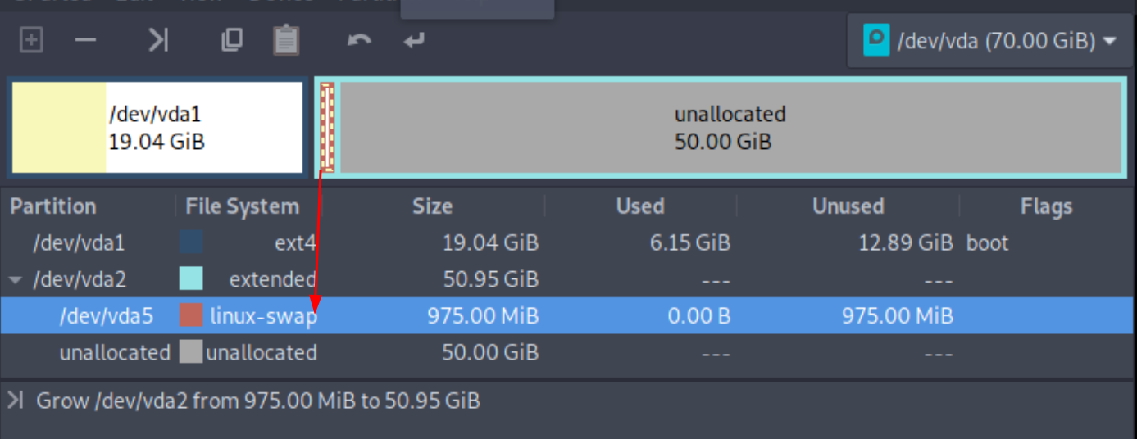Sort by the Size column header
1137x439 pixels.
432,206
